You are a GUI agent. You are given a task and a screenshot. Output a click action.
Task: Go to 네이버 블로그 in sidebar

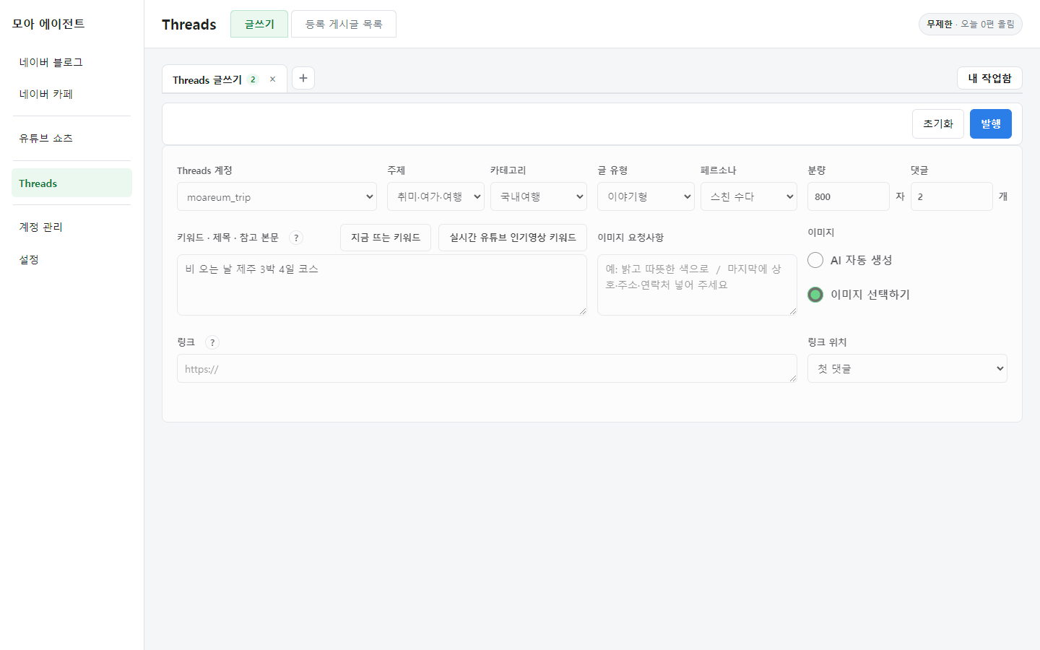click(x=71, y=62)
